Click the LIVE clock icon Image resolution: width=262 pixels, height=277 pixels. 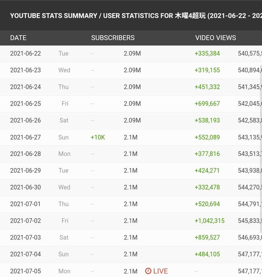(148, 271)
